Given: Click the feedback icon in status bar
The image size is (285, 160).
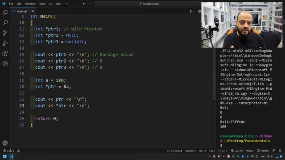Looking at the screenshot, I should (274, 151).
